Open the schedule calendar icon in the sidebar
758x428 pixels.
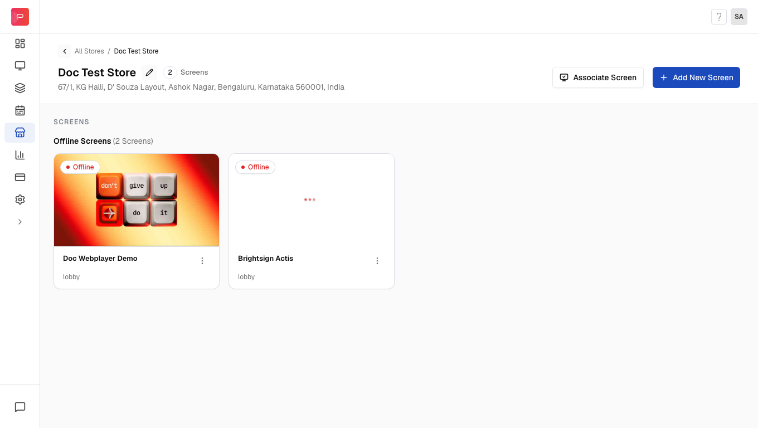pyautogui.click(x=20, y=110)
